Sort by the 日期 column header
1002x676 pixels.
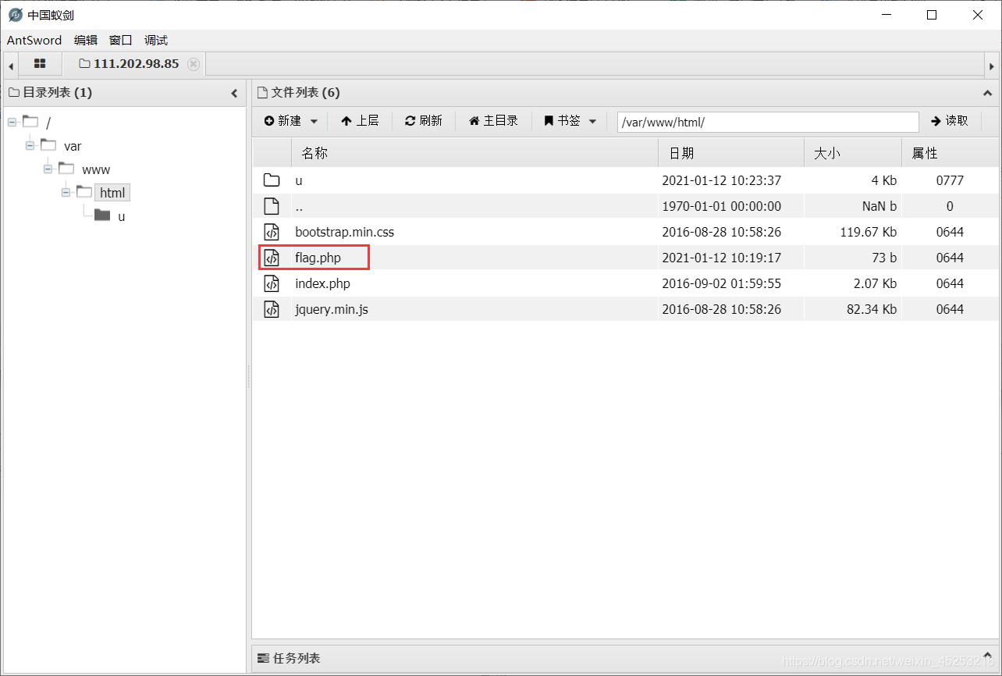coord(731,154)
